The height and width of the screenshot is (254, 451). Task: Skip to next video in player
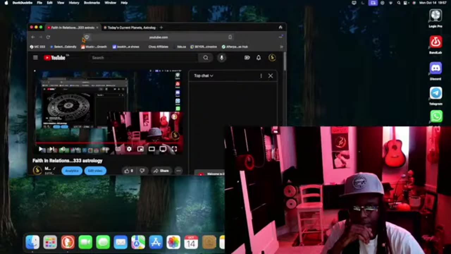(x=51, y=149)
